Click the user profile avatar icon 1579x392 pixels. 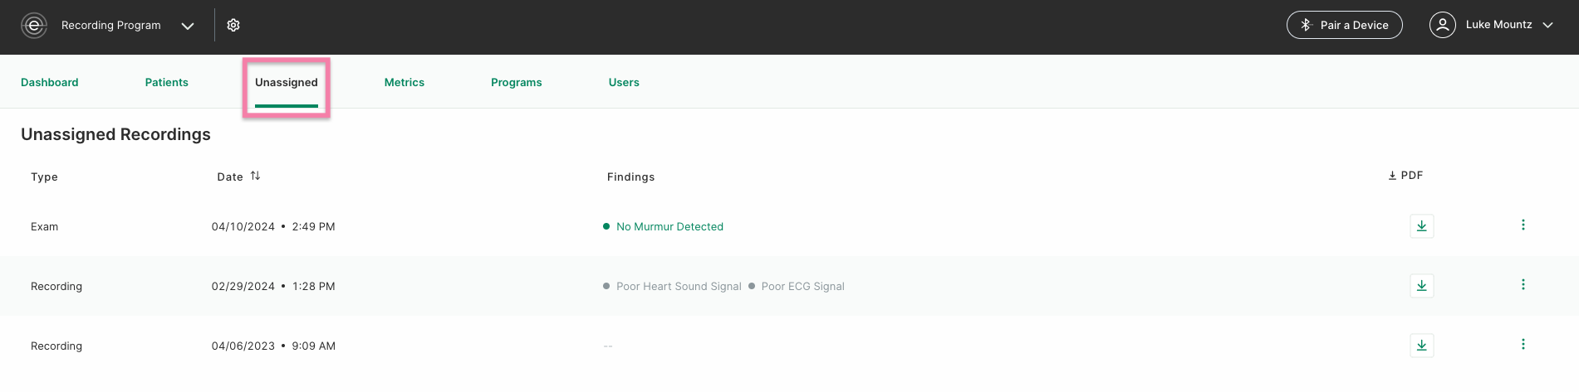1442,25
